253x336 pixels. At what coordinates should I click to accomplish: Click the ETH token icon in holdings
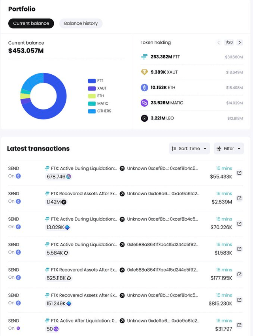[x=145, y=88]
